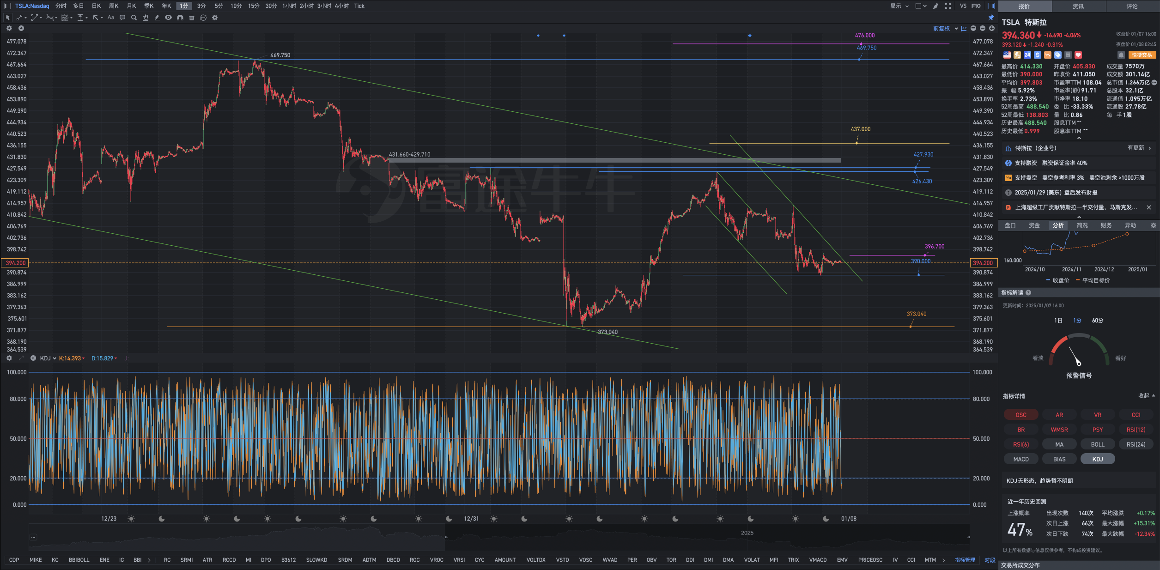The width and height of the screenshot is (1160, 570).
Task: Open main chart settings gear
Action: [x=9, y=28]
